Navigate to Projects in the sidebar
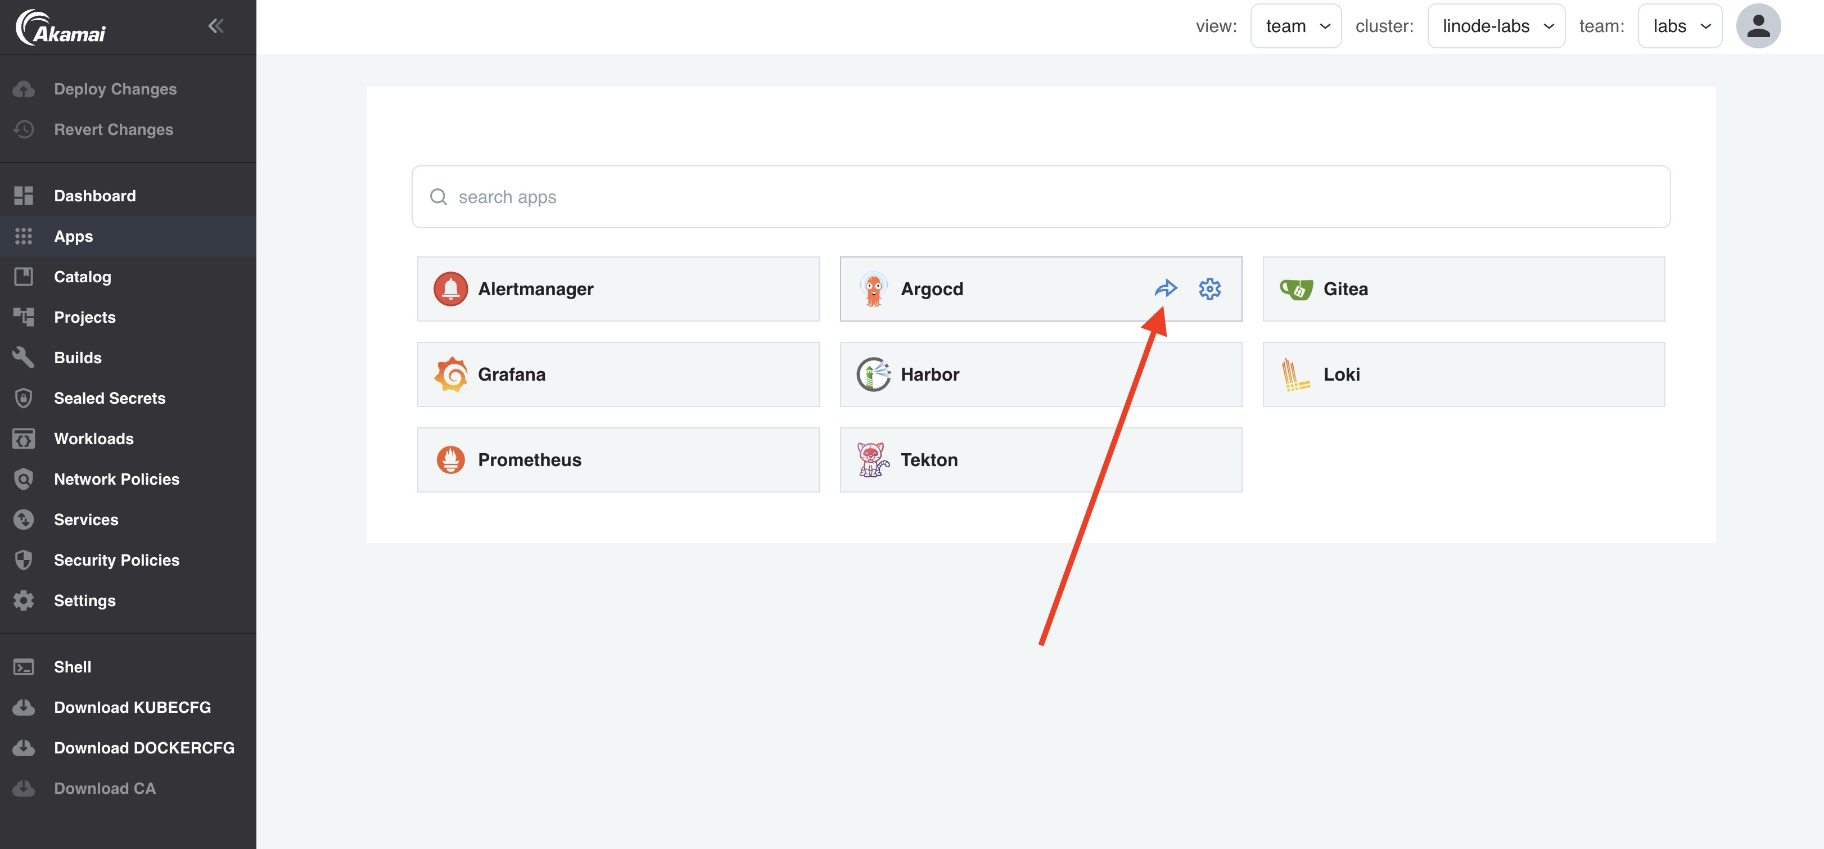 pos(128,317)
